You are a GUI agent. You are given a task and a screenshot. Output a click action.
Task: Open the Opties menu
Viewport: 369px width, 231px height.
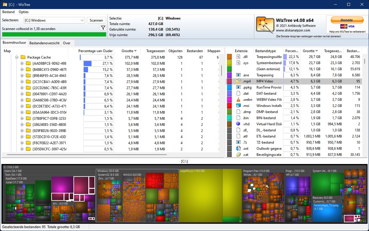tap(24, 12)
